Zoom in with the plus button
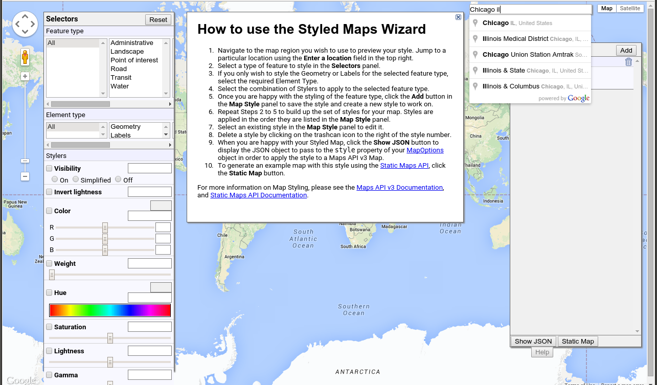 click(x=25, y=76)
